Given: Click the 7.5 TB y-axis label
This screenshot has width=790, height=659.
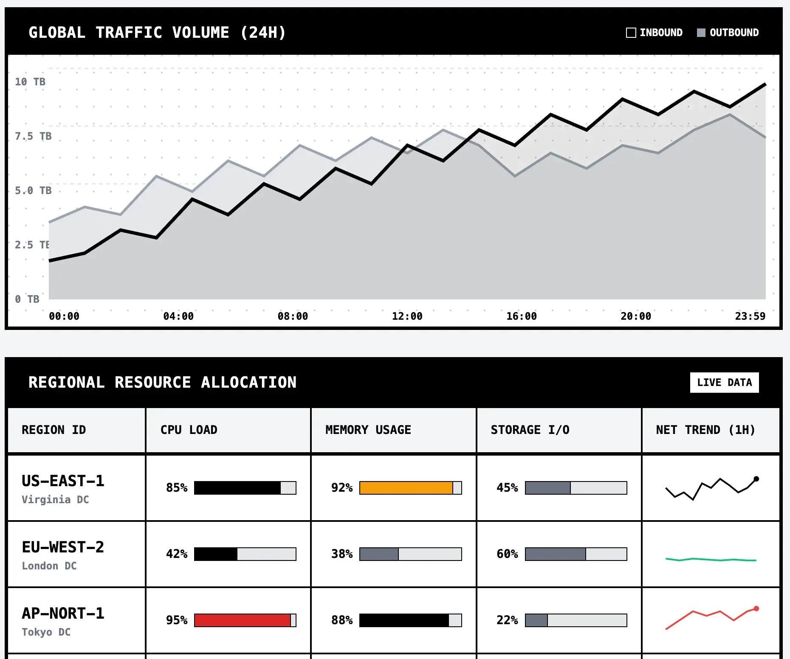Looking at the screenshot, I should (x=33, y=136).
